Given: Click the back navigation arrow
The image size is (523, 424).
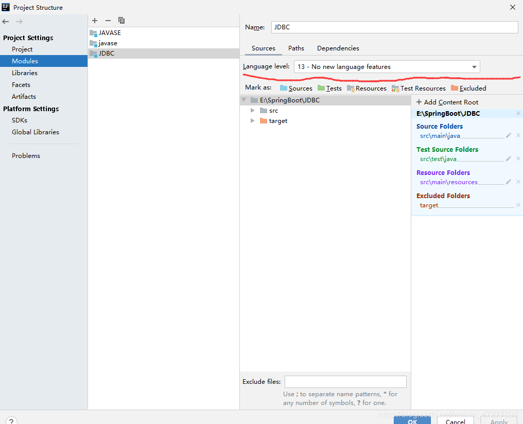Looking at the screenshot, I should 5,22.
